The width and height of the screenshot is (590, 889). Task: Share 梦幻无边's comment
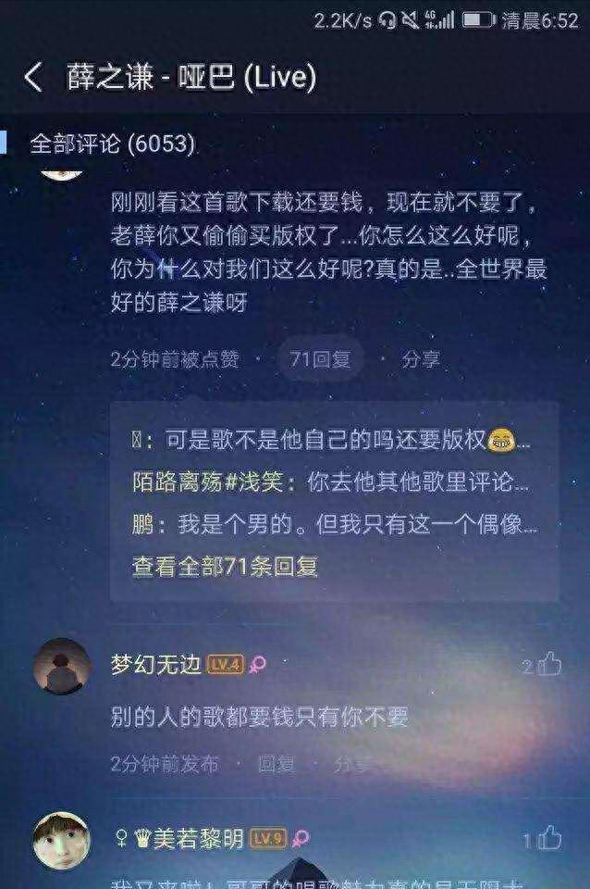click(352, 764)
